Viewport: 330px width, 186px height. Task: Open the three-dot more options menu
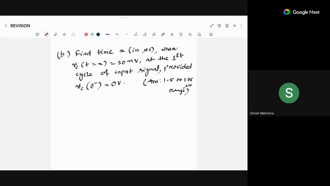coord(241,26)
